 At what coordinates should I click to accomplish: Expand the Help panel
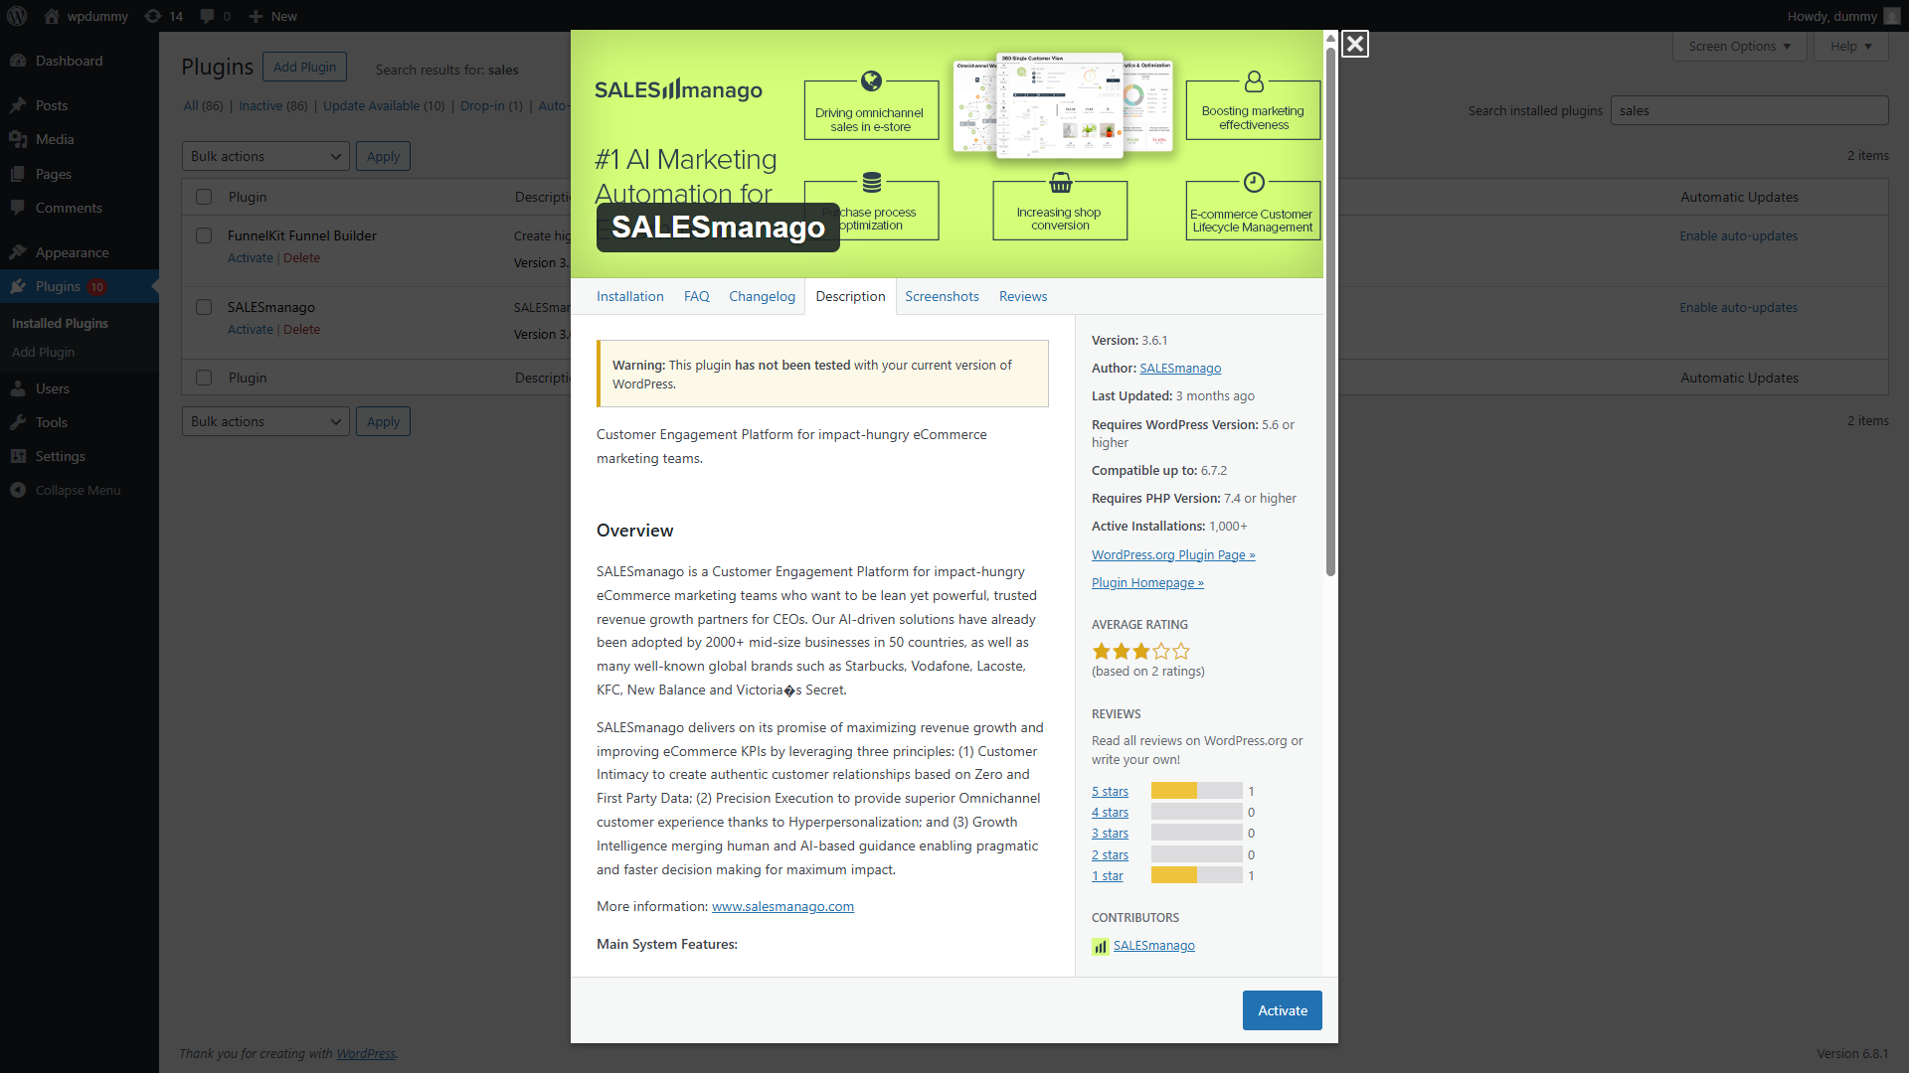[1850, 46]
